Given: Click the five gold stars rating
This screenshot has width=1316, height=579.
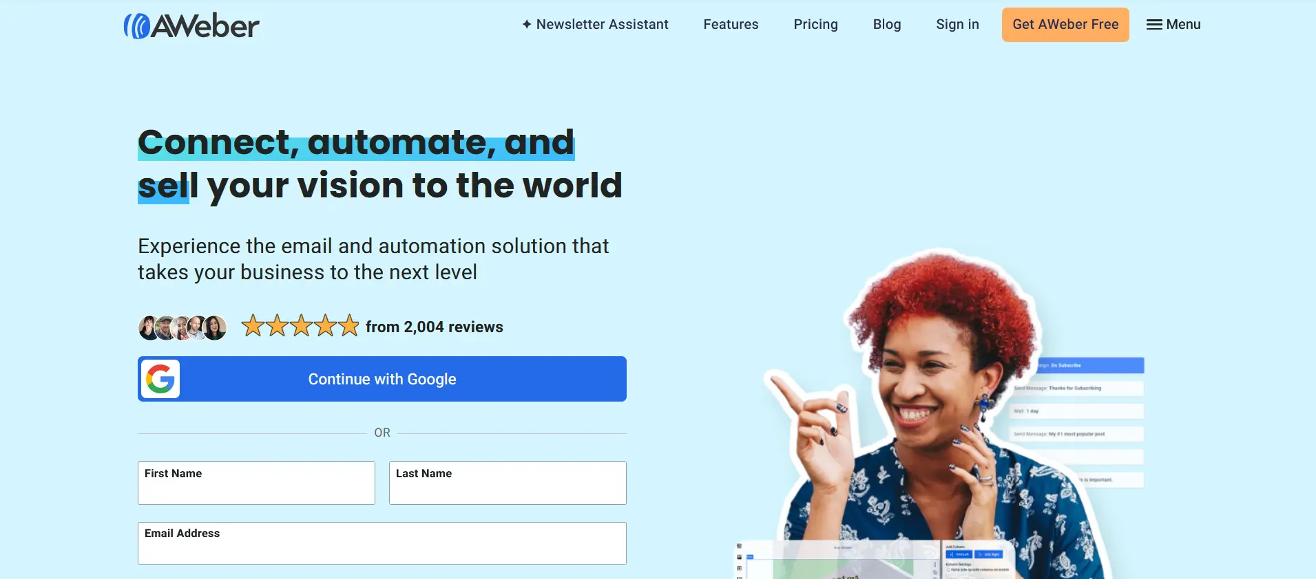Looking at the screenshot, I should [300, 325].
